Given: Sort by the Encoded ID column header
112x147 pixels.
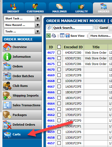Looking at the screenshot, I should [x=73, y=47].
